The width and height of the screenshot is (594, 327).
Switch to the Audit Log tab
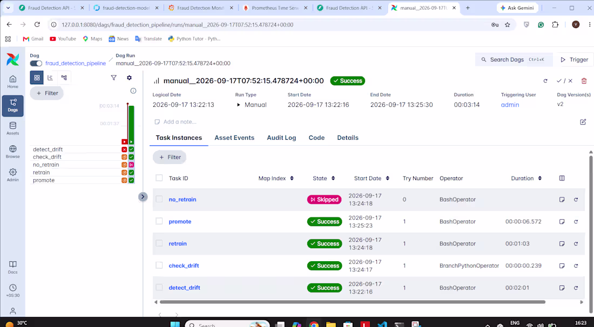pyautogui.click(x=281, y=138)
